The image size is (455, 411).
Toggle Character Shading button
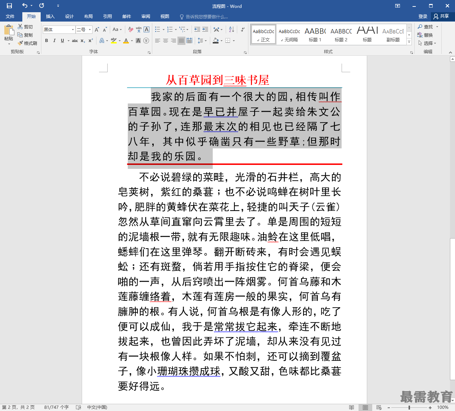pyautogui.click(x=138, y=41)
